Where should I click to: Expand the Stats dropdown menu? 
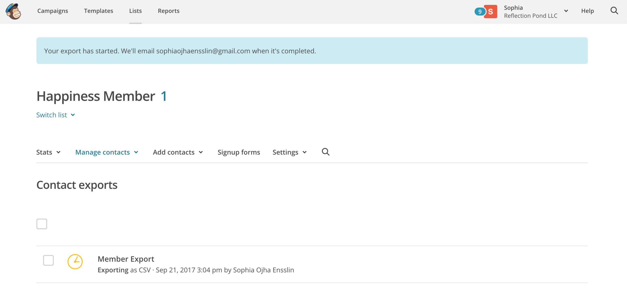(48, 152)
